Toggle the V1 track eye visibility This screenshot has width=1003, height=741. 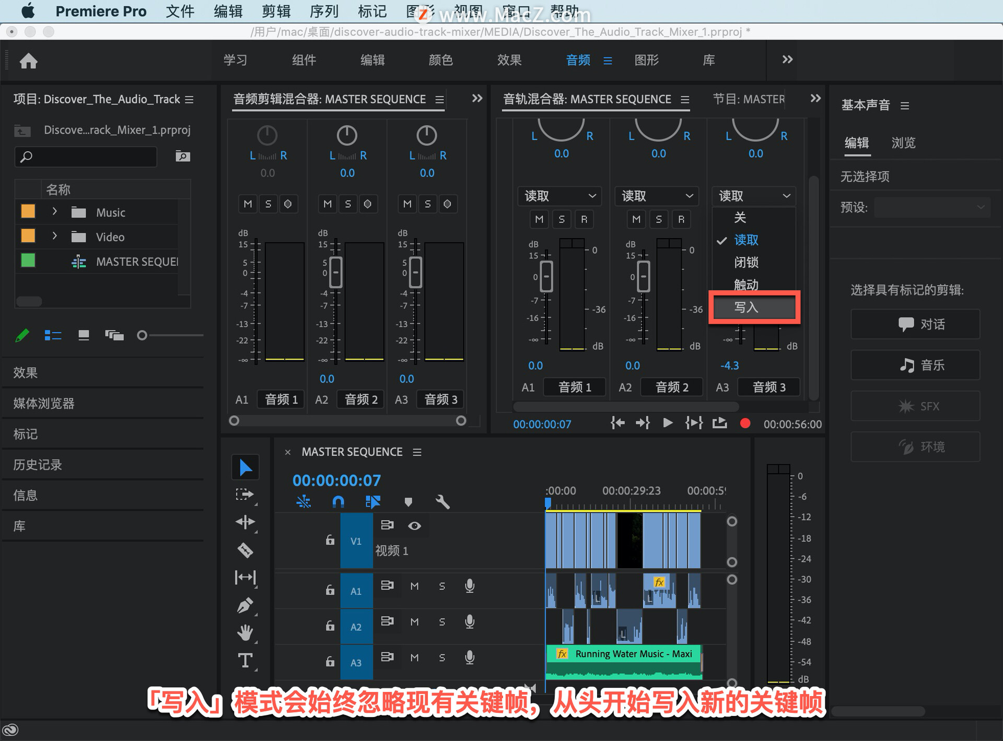(x=414, y=525)
